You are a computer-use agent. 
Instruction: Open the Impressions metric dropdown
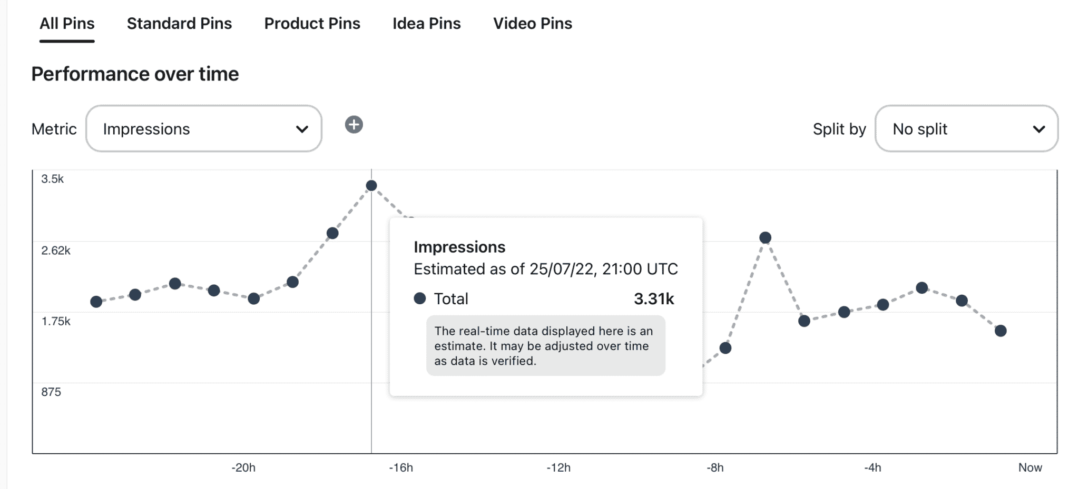point(204,128)
